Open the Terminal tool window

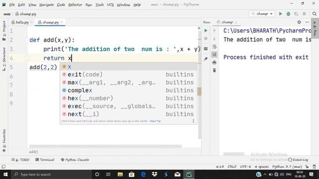(45, 160)
